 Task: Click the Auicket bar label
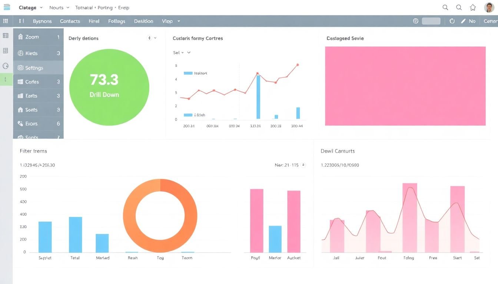[x=294, y=258]
